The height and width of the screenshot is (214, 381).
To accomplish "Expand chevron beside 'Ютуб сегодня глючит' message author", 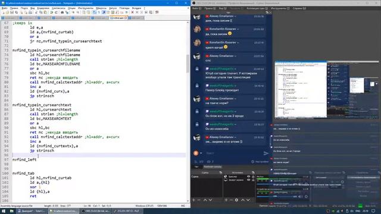I will [x=236, y=69].
